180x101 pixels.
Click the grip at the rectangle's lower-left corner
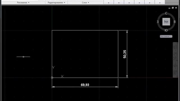[x=52, y=78]
